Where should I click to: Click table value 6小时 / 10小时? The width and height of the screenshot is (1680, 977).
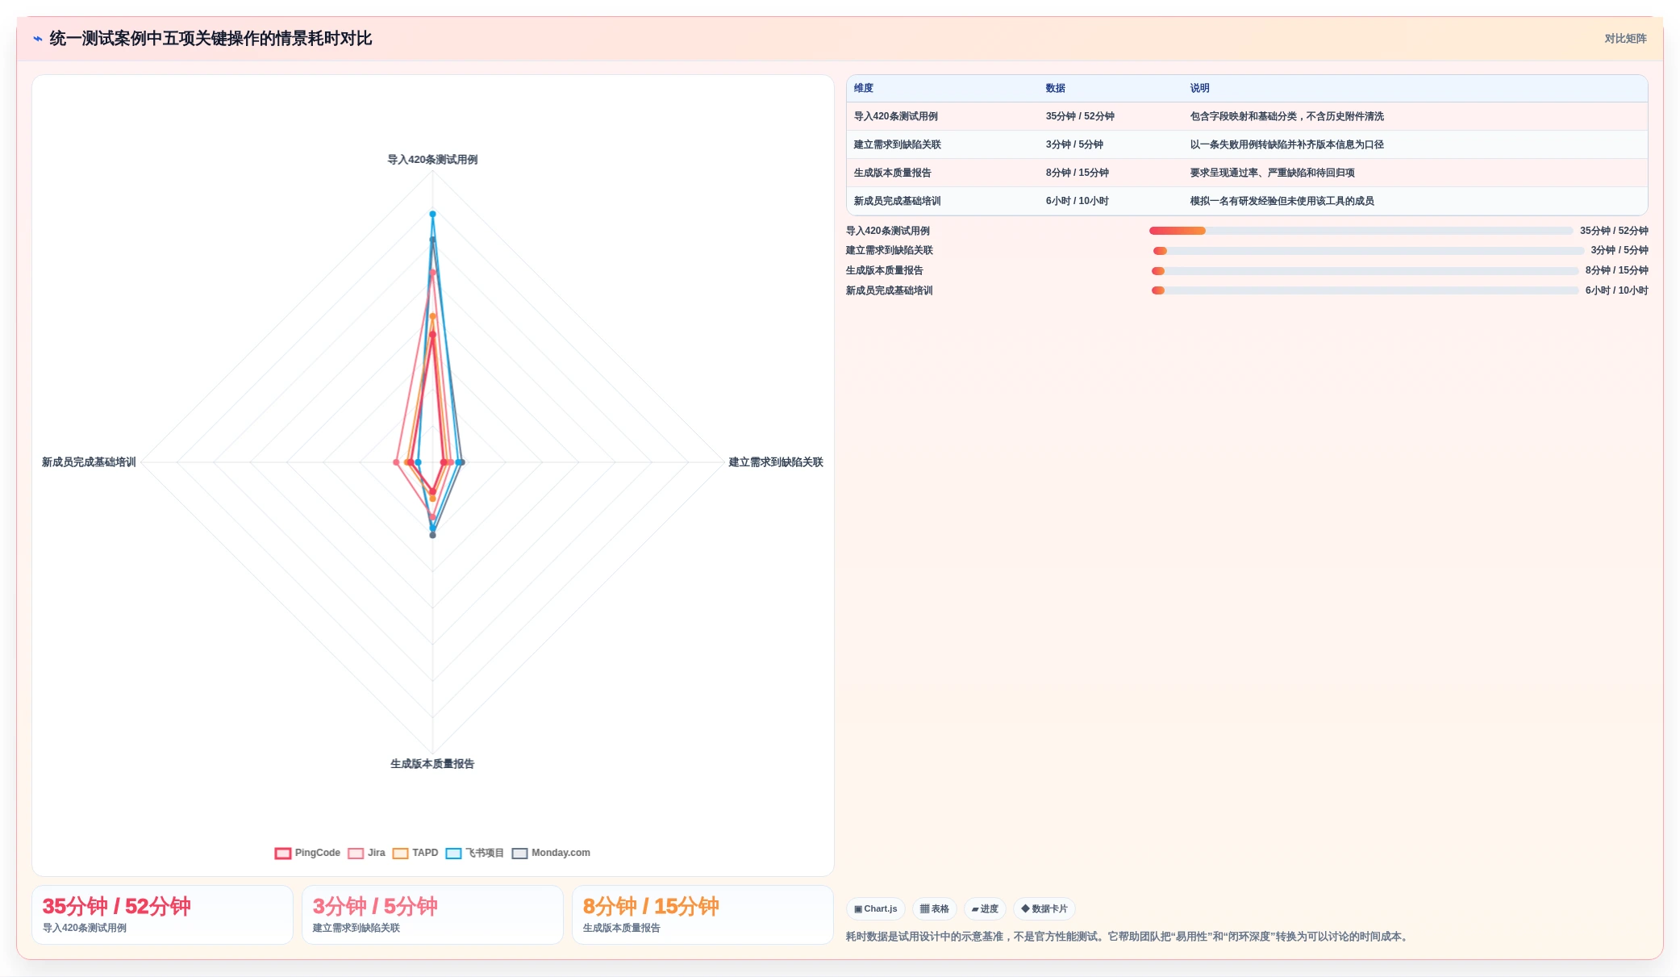[x=1078, y=202]
